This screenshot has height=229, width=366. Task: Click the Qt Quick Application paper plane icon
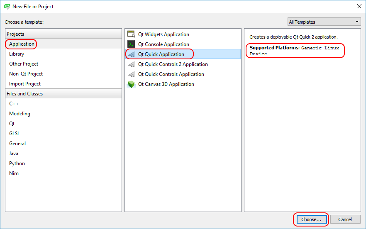(131, 54)
